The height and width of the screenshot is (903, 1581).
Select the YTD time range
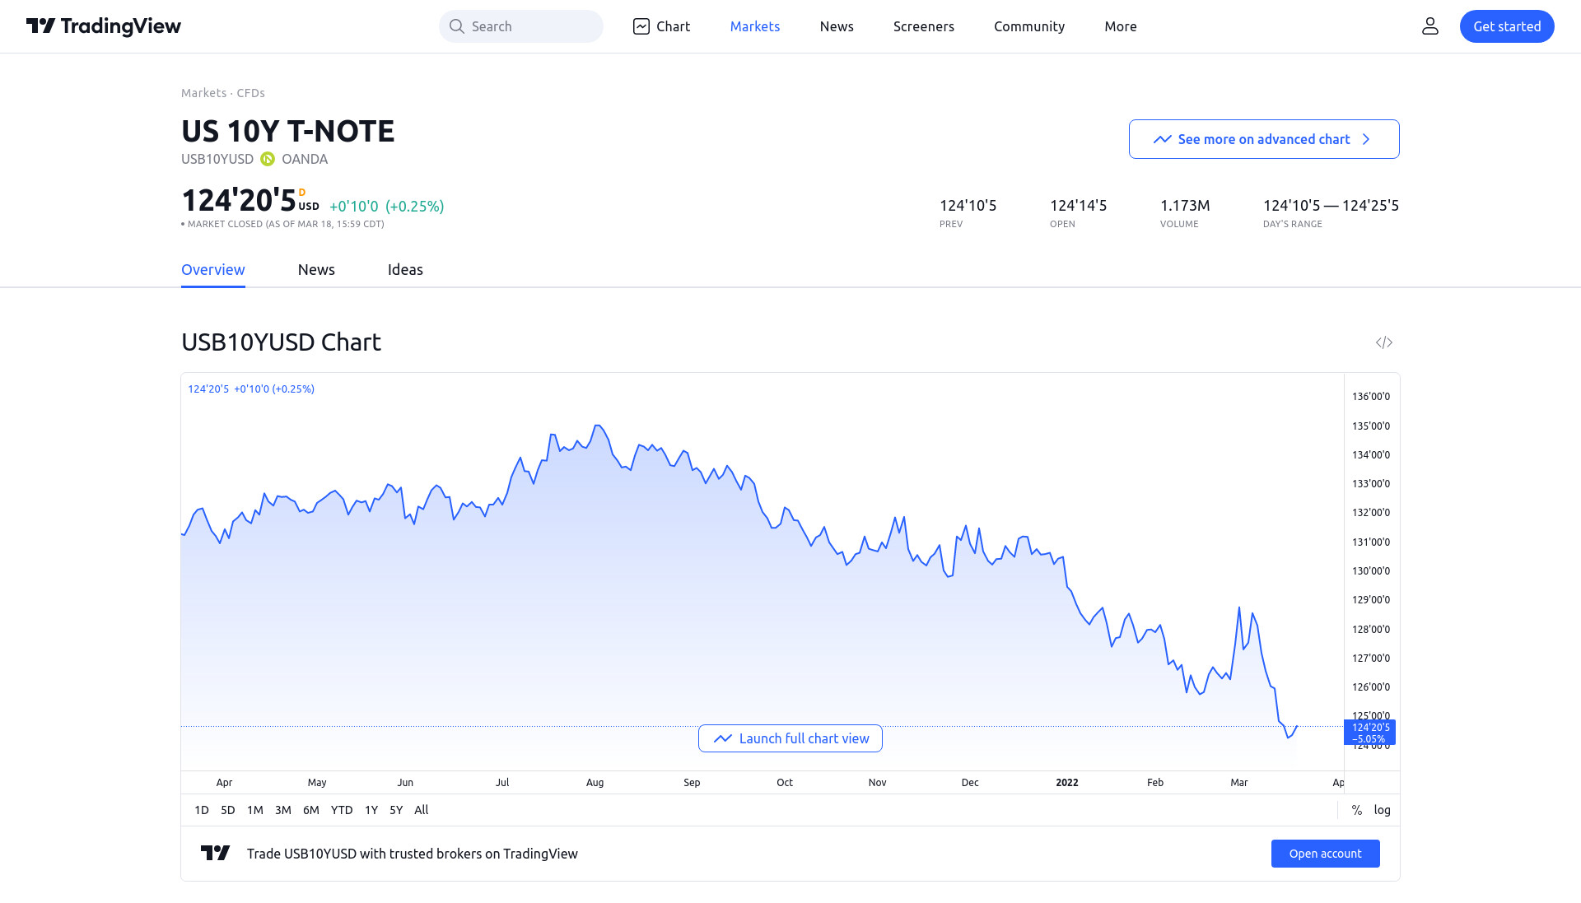[x=342, y=810]
